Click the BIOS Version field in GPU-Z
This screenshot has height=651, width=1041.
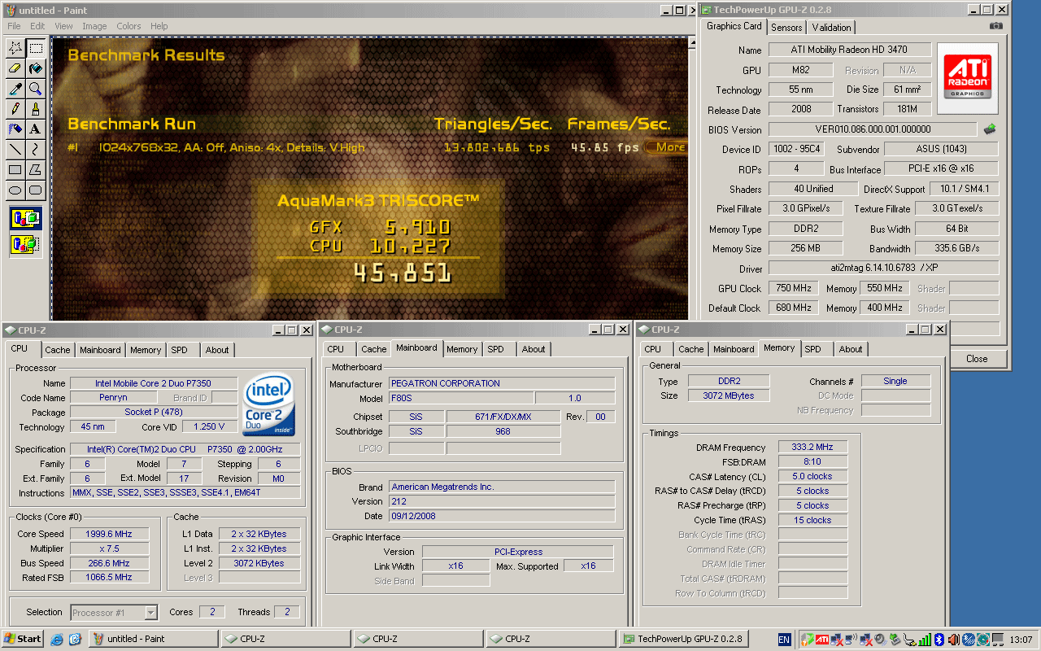click(873, 129)
